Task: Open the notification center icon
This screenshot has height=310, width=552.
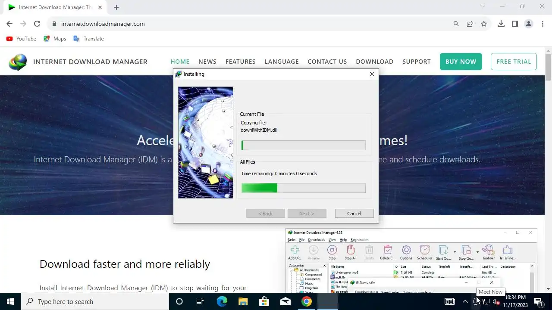Action: coord(539,301)
